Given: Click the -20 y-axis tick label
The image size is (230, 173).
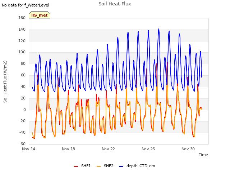Looking at the screenshot, I should pyautogui.click(x=22, y=121).
